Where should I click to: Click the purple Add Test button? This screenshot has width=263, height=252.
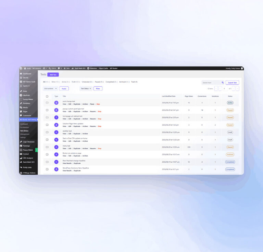point(53,75)
